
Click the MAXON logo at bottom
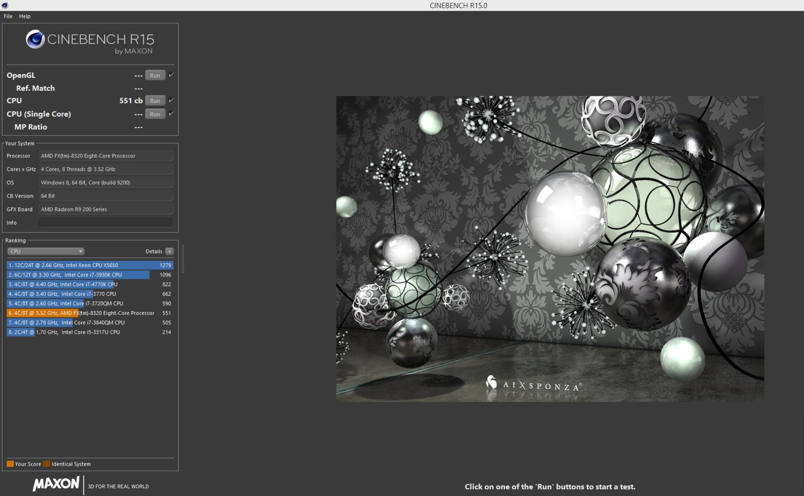pos(56,484)
